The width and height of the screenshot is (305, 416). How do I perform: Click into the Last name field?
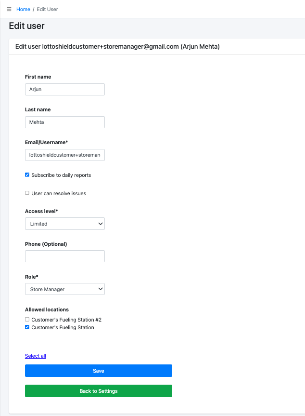64,122
